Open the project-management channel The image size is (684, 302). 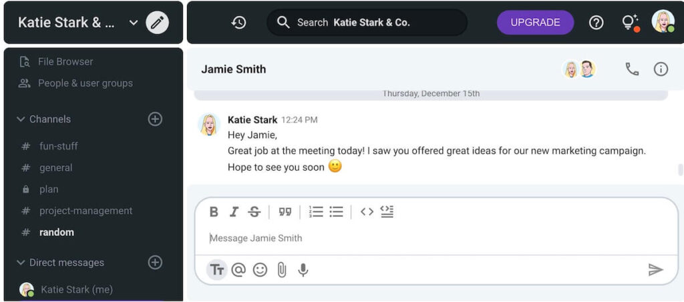point(85,211)
